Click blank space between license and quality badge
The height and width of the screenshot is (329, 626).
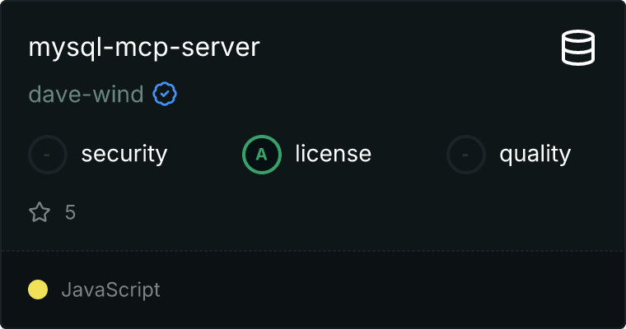409,154
